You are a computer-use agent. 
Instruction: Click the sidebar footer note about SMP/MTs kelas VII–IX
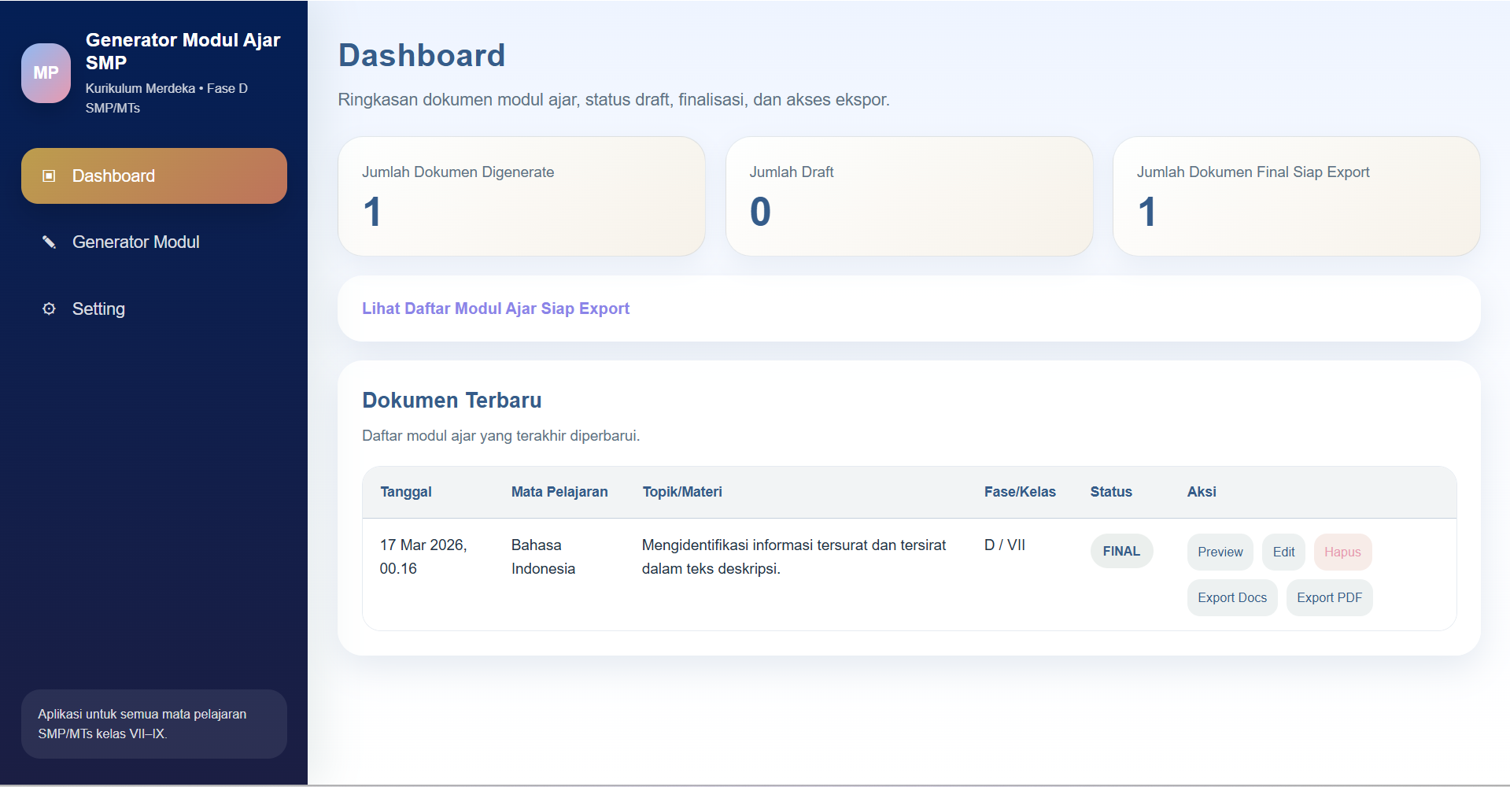pos(154,724)
